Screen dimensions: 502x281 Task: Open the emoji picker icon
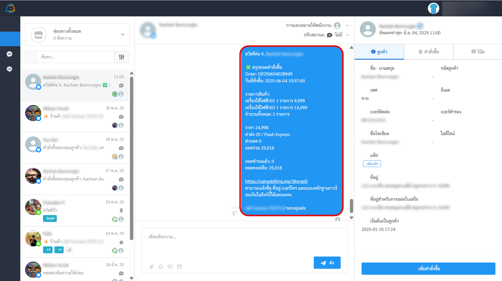161,267
